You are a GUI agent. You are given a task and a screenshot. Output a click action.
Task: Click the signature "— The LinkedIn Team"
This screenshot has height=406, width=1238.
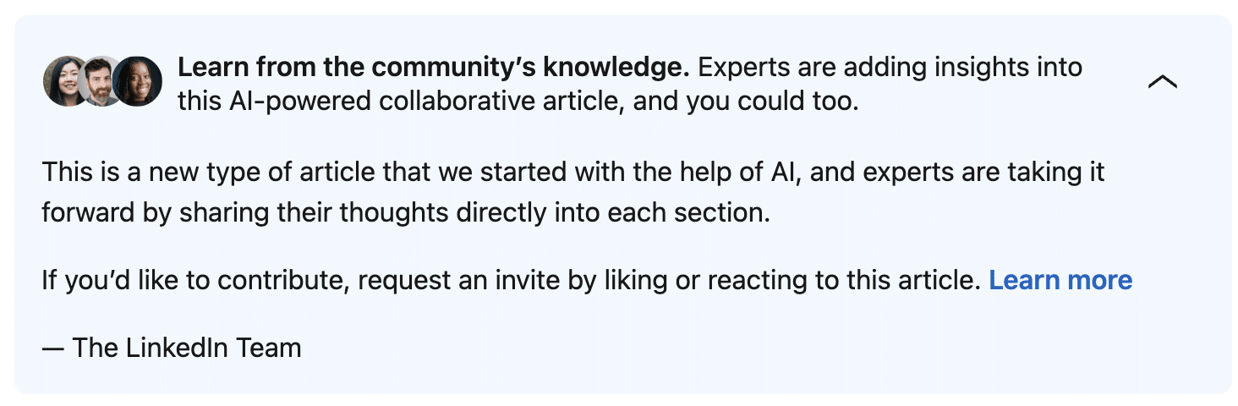[x=172, y=347]
